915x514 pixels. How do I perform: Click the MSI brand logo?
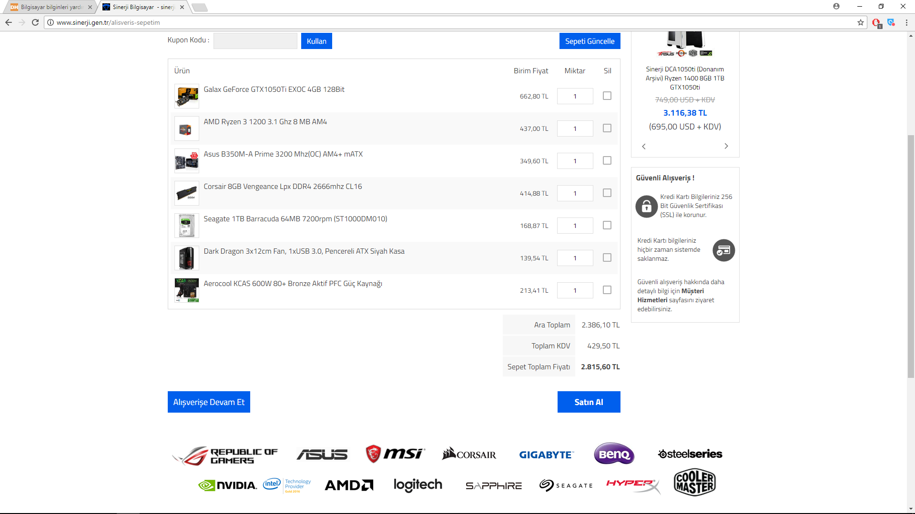pos(395,454)
